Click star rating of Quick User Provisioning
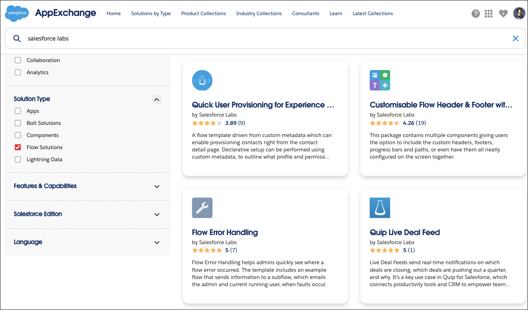The image size is (528, 310). coord(207,123)
